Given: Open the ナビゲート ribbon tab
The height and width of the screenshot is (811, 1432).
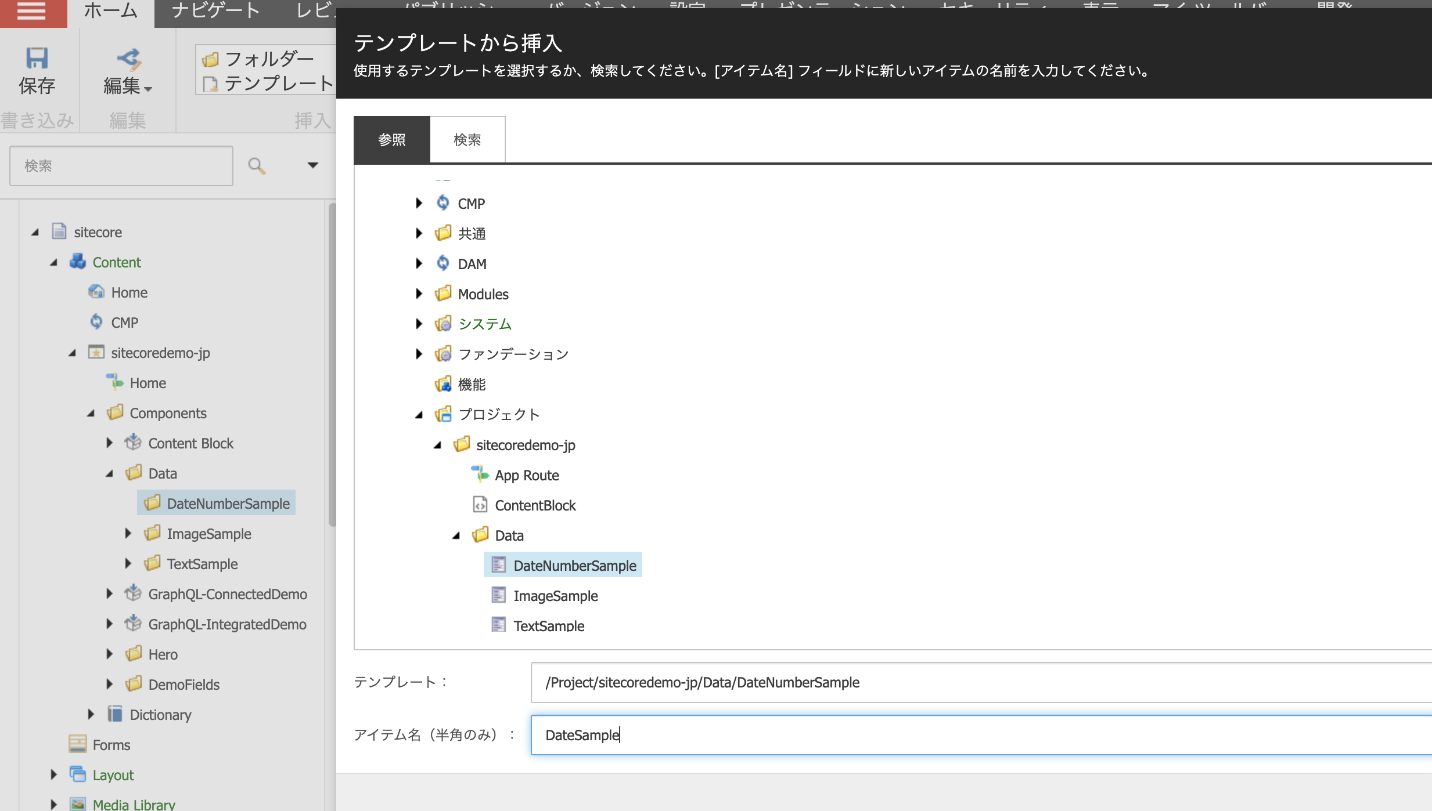Looking at the screenshot, I should [x=216, y=12].
